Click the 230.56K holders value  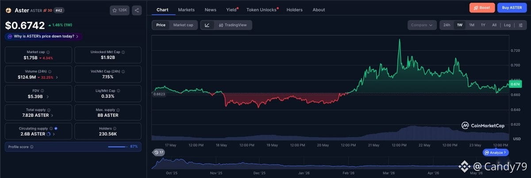pyautogui.click(x=108, y=134)
